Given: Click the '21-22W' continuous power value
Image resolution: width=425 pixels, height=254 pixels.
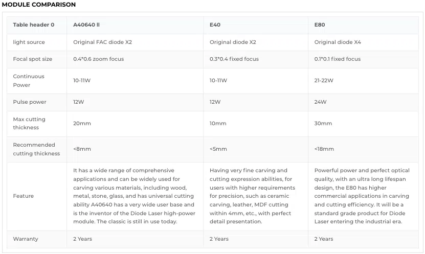Looking at the screenshot, I should click(x=324, y=81).
